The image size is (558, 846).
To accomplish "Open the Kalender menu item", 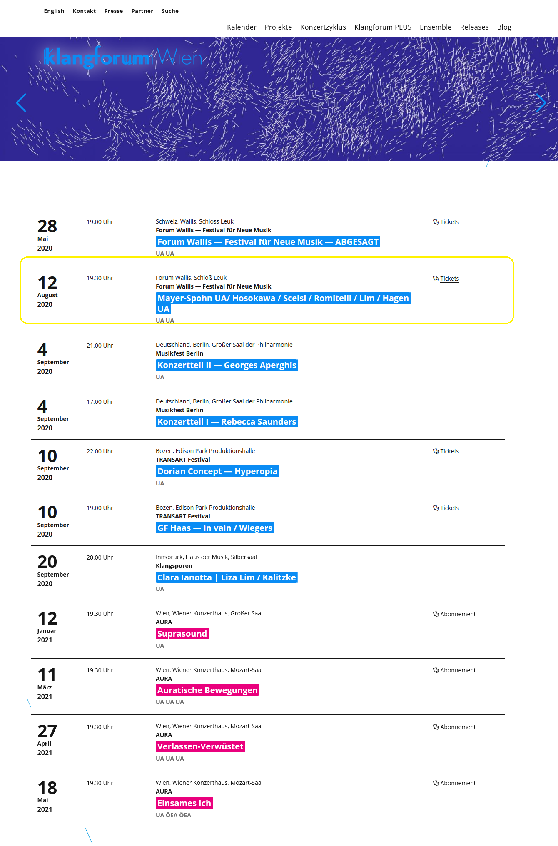I will (242, 27).
